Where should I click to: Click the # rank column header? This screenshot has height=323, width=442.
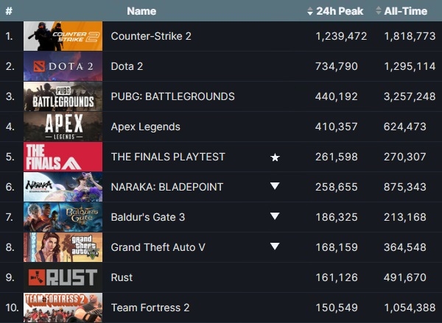pyautogui.click(x=9, y=11)
